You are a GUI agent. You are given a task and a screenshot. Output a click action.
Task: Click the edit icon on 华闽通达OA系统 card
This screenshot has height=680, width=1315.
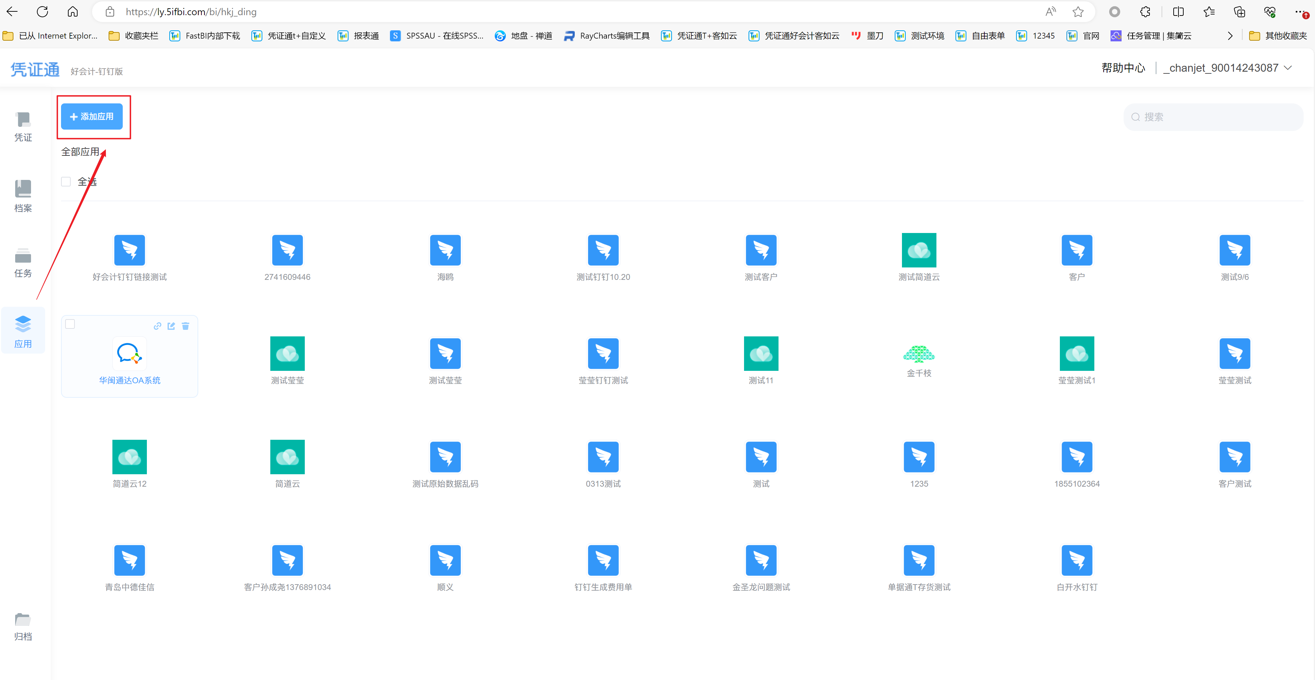[x=171, y=326]
